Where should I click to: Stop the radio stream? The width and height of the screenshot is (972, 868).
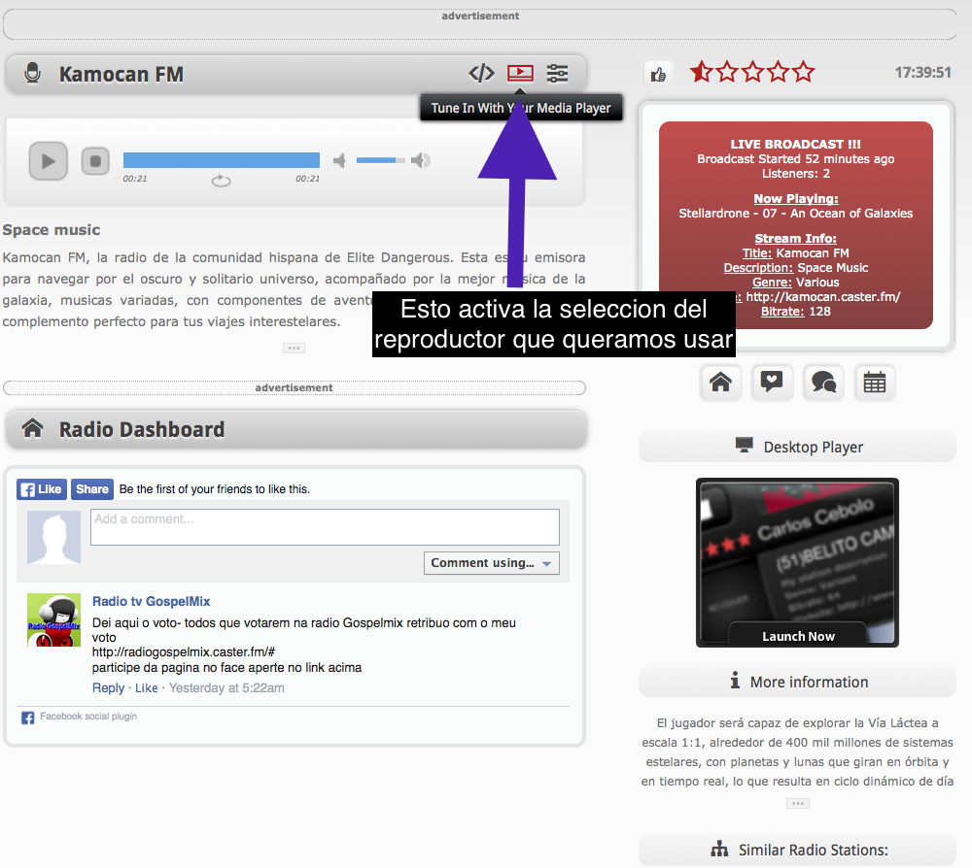(x=95, y=161)
